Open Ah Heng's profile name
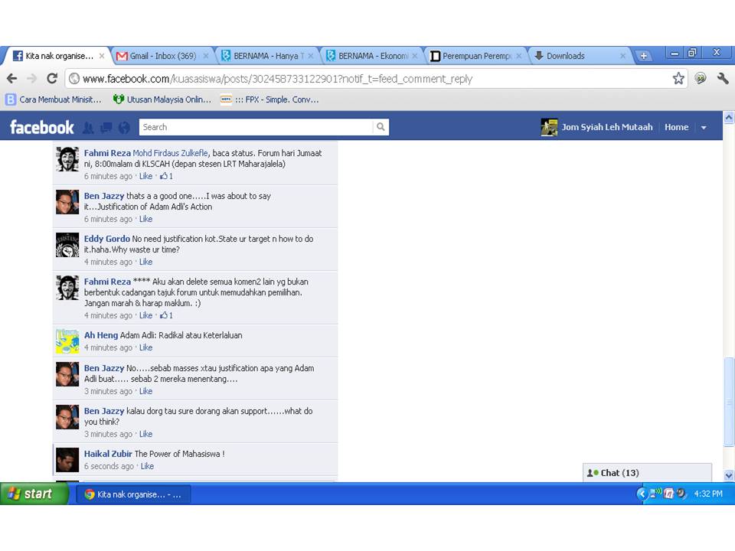Screen dimensions: 735x551 pos(101,335)
